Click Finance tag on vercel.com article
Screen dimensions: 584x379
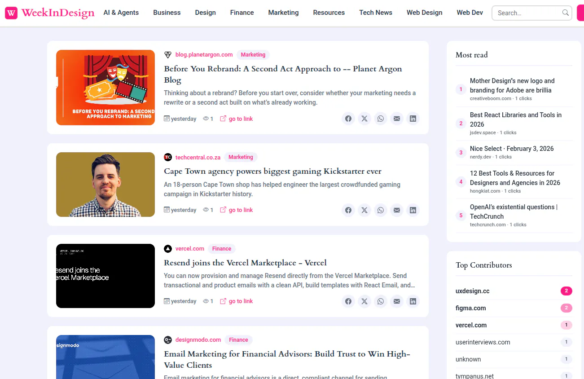point(222,249)
